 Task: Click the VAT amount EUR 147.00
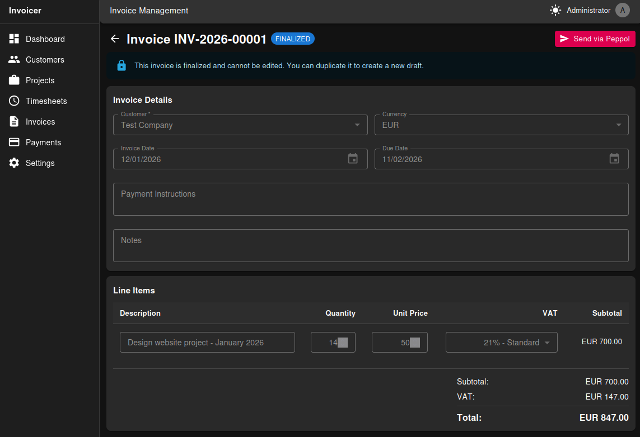607,396
